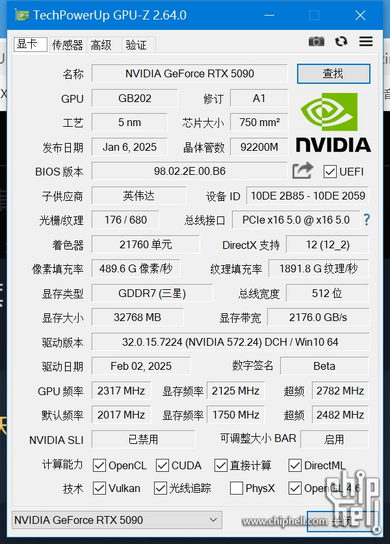Click the 2176.0 GB/s bandwidth value

(318, 317)
